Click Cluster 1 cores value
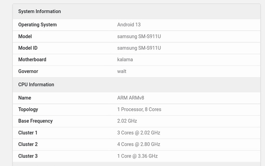This screenshot has width=265, height=166. point(138,133)
